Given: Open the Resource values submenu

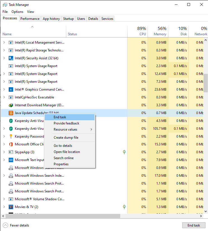Looking at the screenshot, I should click(70, 129).
